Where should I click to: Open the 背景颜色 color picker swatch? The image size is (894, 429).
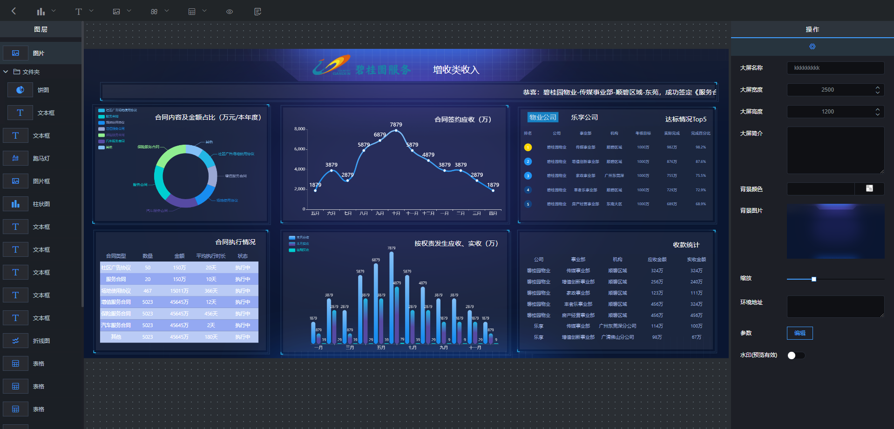click(x=869, y=188)
